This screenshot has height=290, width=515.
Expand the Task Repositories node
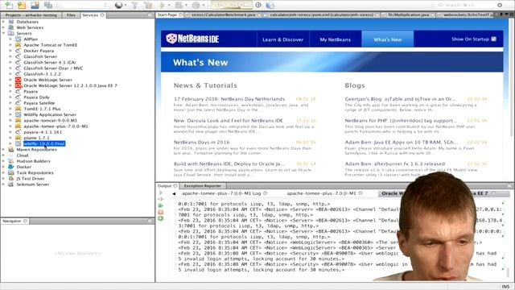(x=3, y=172)
